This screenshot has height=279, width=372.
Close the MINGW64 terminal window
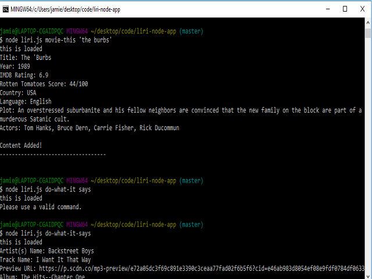tap(363, 8)
